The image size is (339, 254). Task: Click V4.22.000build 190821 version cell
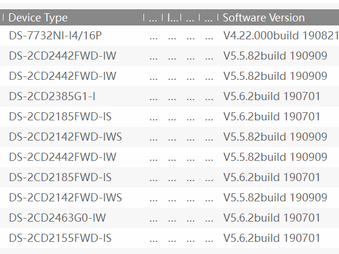click(281, 35)
